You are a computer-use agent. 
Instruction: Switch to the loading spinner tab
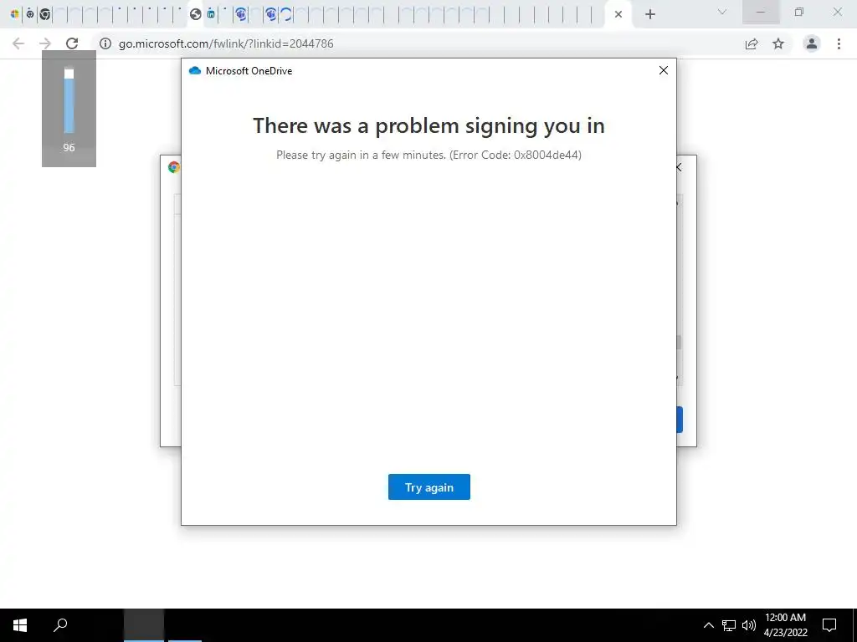click(286, 14)
